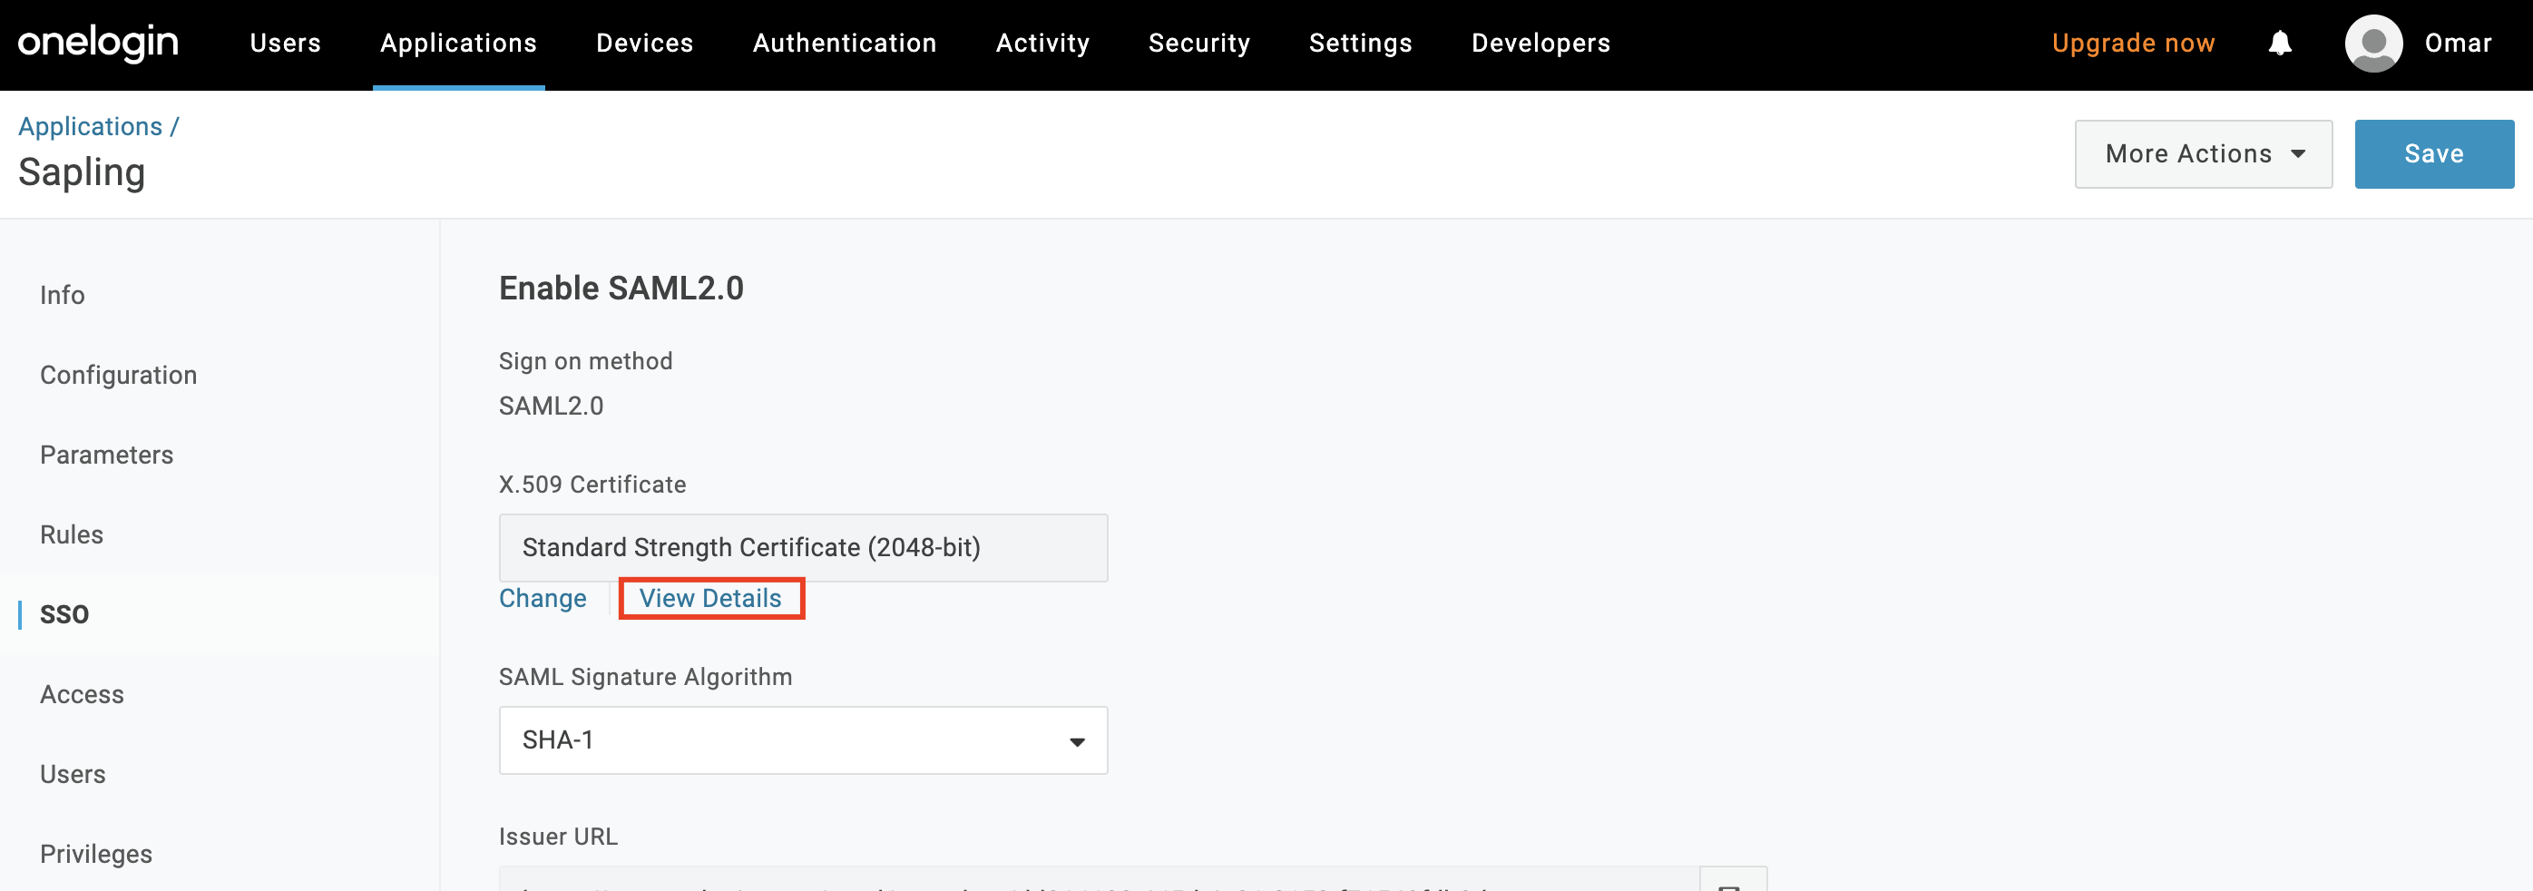Open the Security menu

point(1198,44)
